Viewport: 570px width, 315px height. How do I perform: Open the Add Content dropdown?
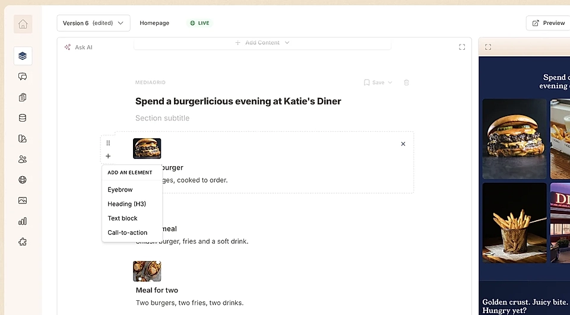pyautogui.click(x=262, y=43)
